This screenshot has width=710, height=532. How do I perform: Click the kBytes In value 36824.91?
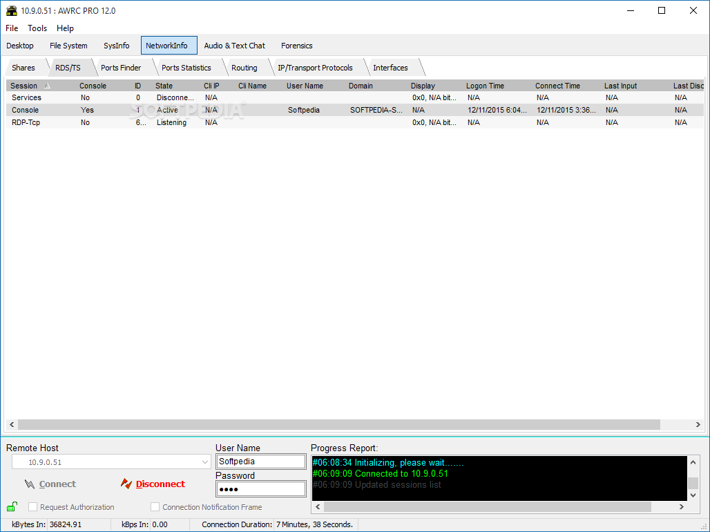click(x=66, y=524)
